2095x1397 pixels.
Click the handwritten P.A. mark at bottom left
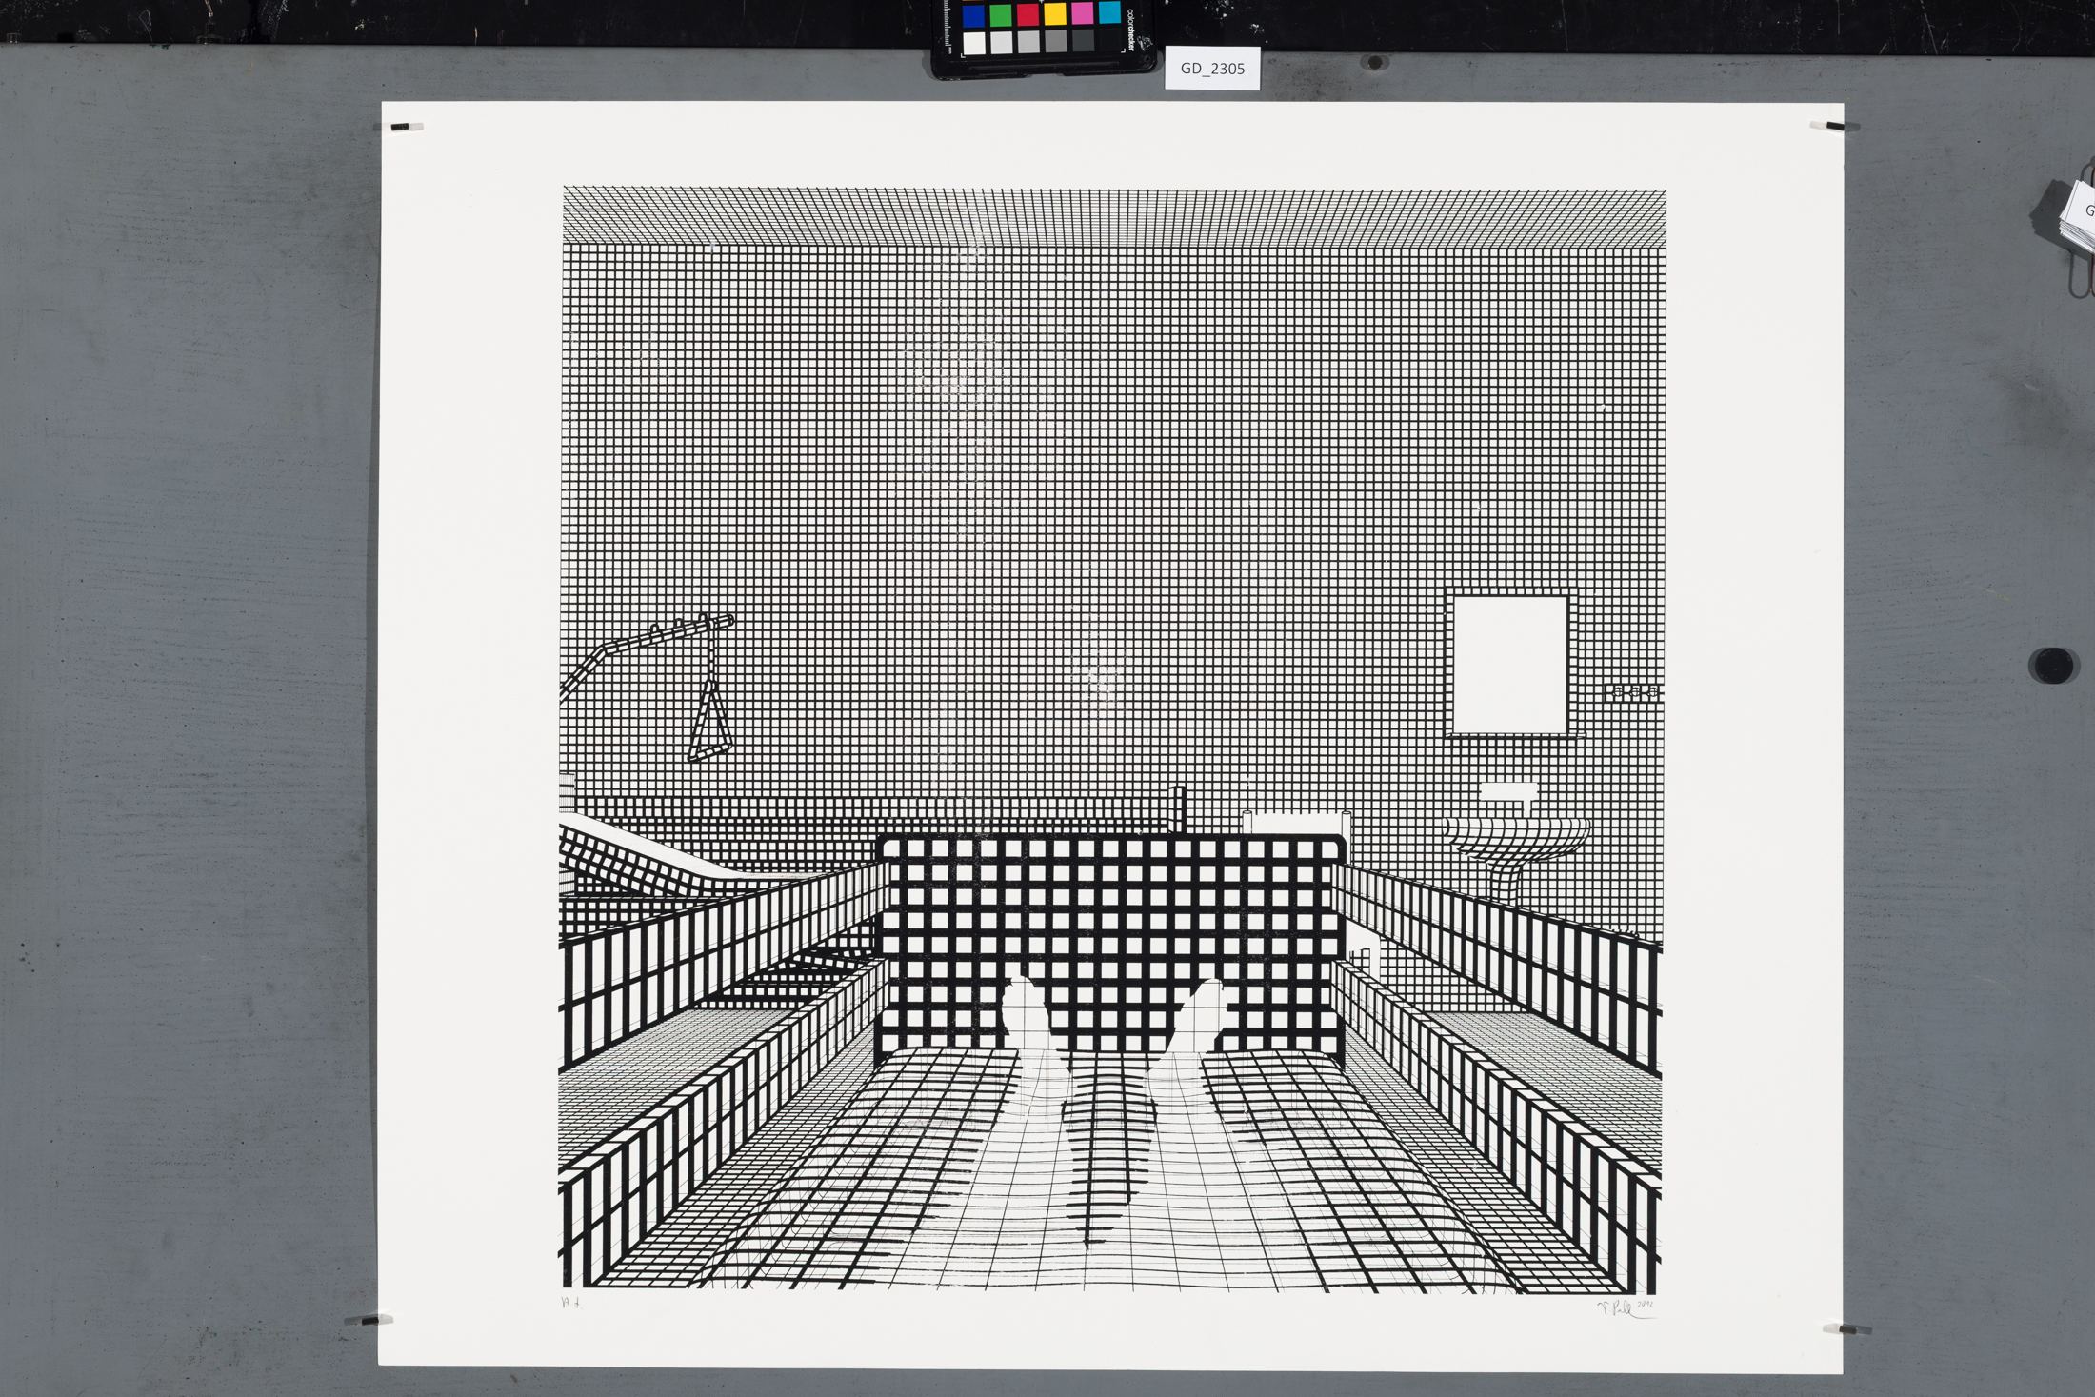click(x=571, y=1302)
